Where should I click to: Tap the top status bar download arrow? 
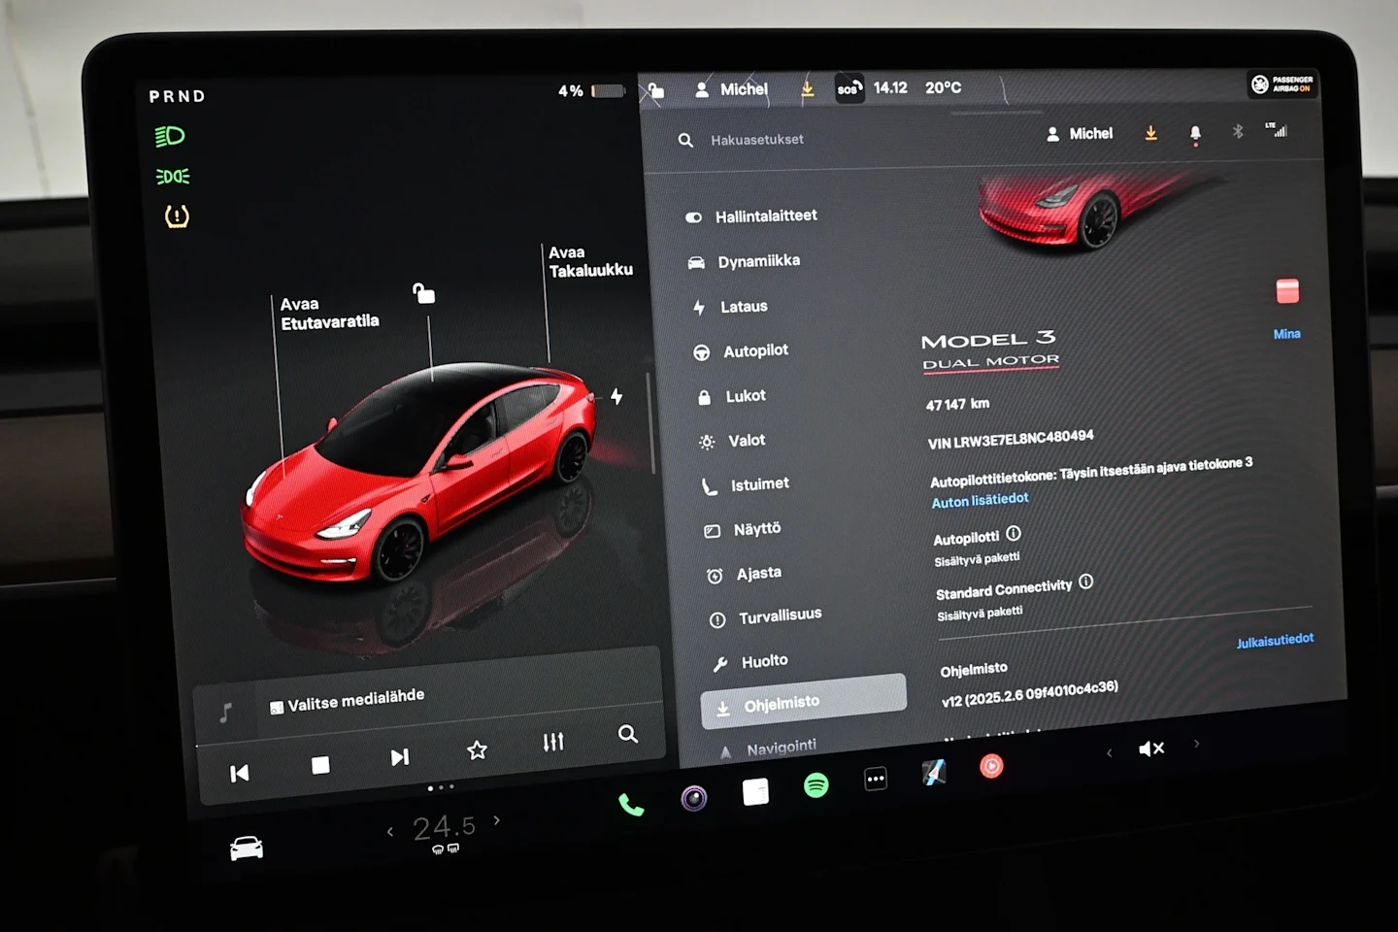point(807,88)
